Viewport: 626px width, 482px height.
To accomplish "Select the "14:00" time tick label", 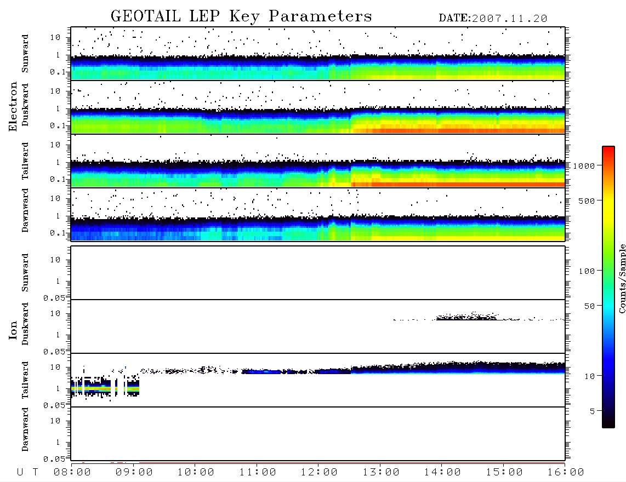I will (442, 473).
